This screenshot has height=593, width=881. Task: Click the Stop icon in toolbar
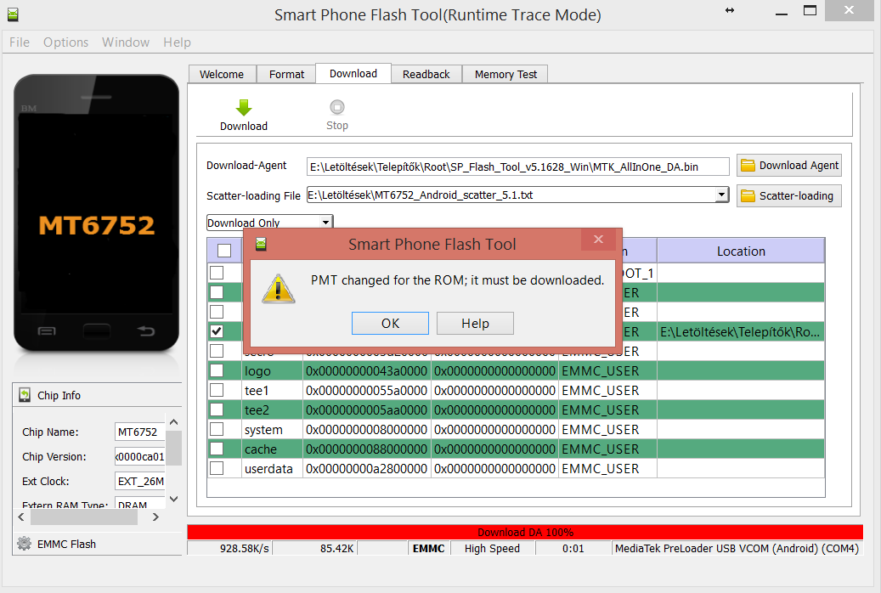tap(337, 107)
